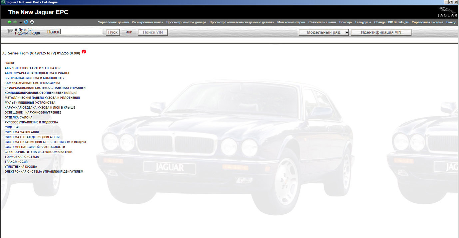Select Тезаурусы in the top menu

coord(363,22)
